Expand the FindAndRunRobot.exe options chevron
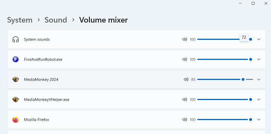Image resolution: width=271 pixels, height=134 pixels. point(259,59)
